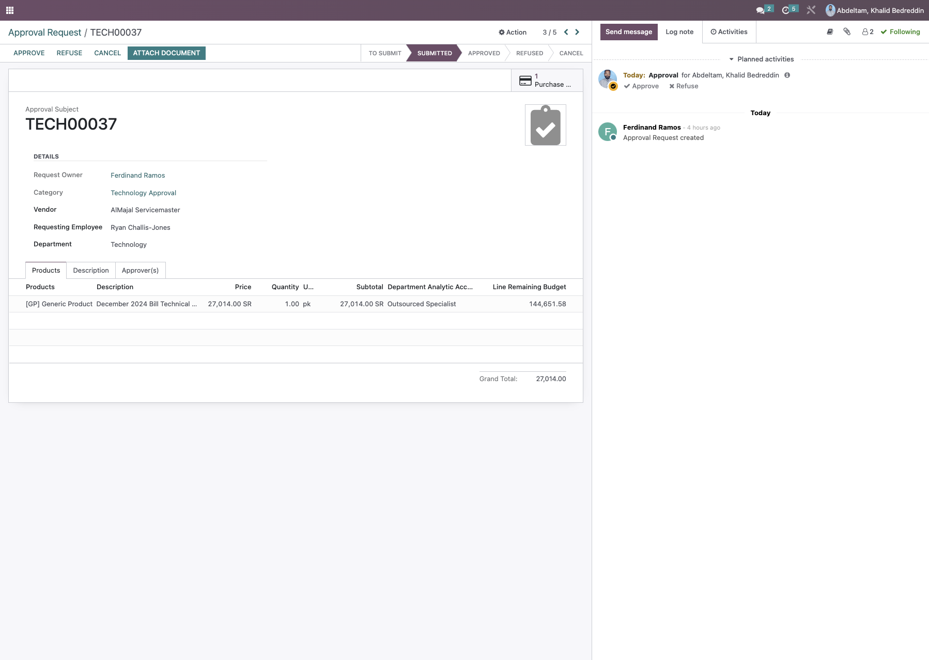Open the Action dropdown menu
The width and height of the screenshot is (929, 660).
coord(513,32)
